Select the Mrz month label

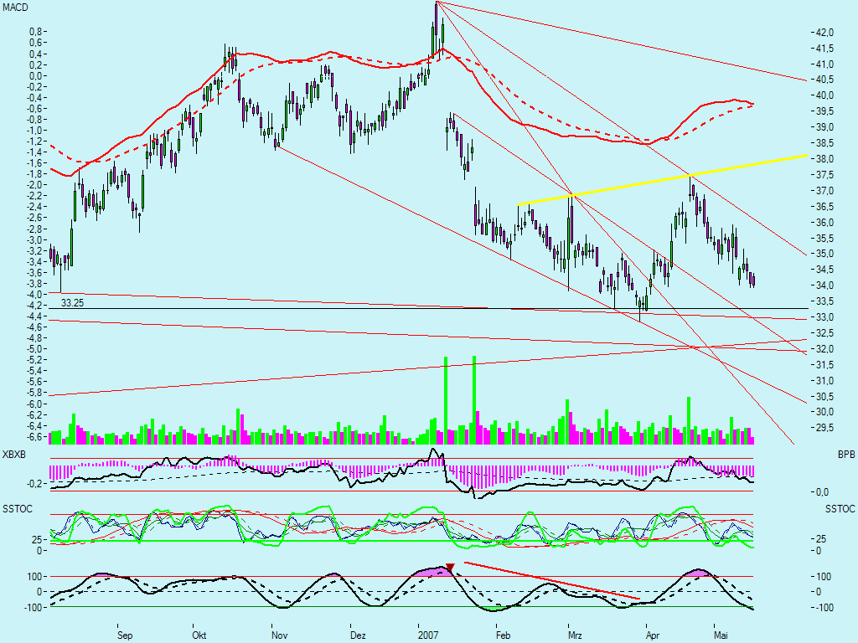(575, 635)
